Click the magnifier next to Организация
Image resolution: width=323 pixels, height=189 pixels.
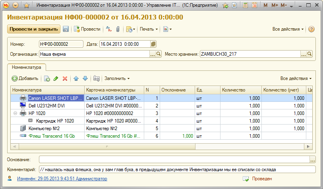[159, 54]
